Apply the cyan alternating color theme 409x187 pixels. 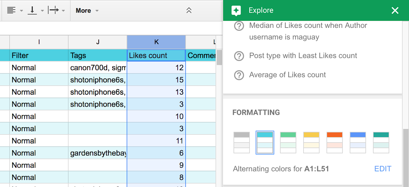(x=265, y=142)
